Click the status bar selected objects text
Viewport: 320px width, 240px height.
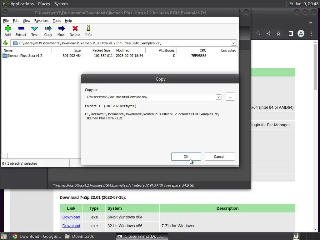(x=20, y=163)
